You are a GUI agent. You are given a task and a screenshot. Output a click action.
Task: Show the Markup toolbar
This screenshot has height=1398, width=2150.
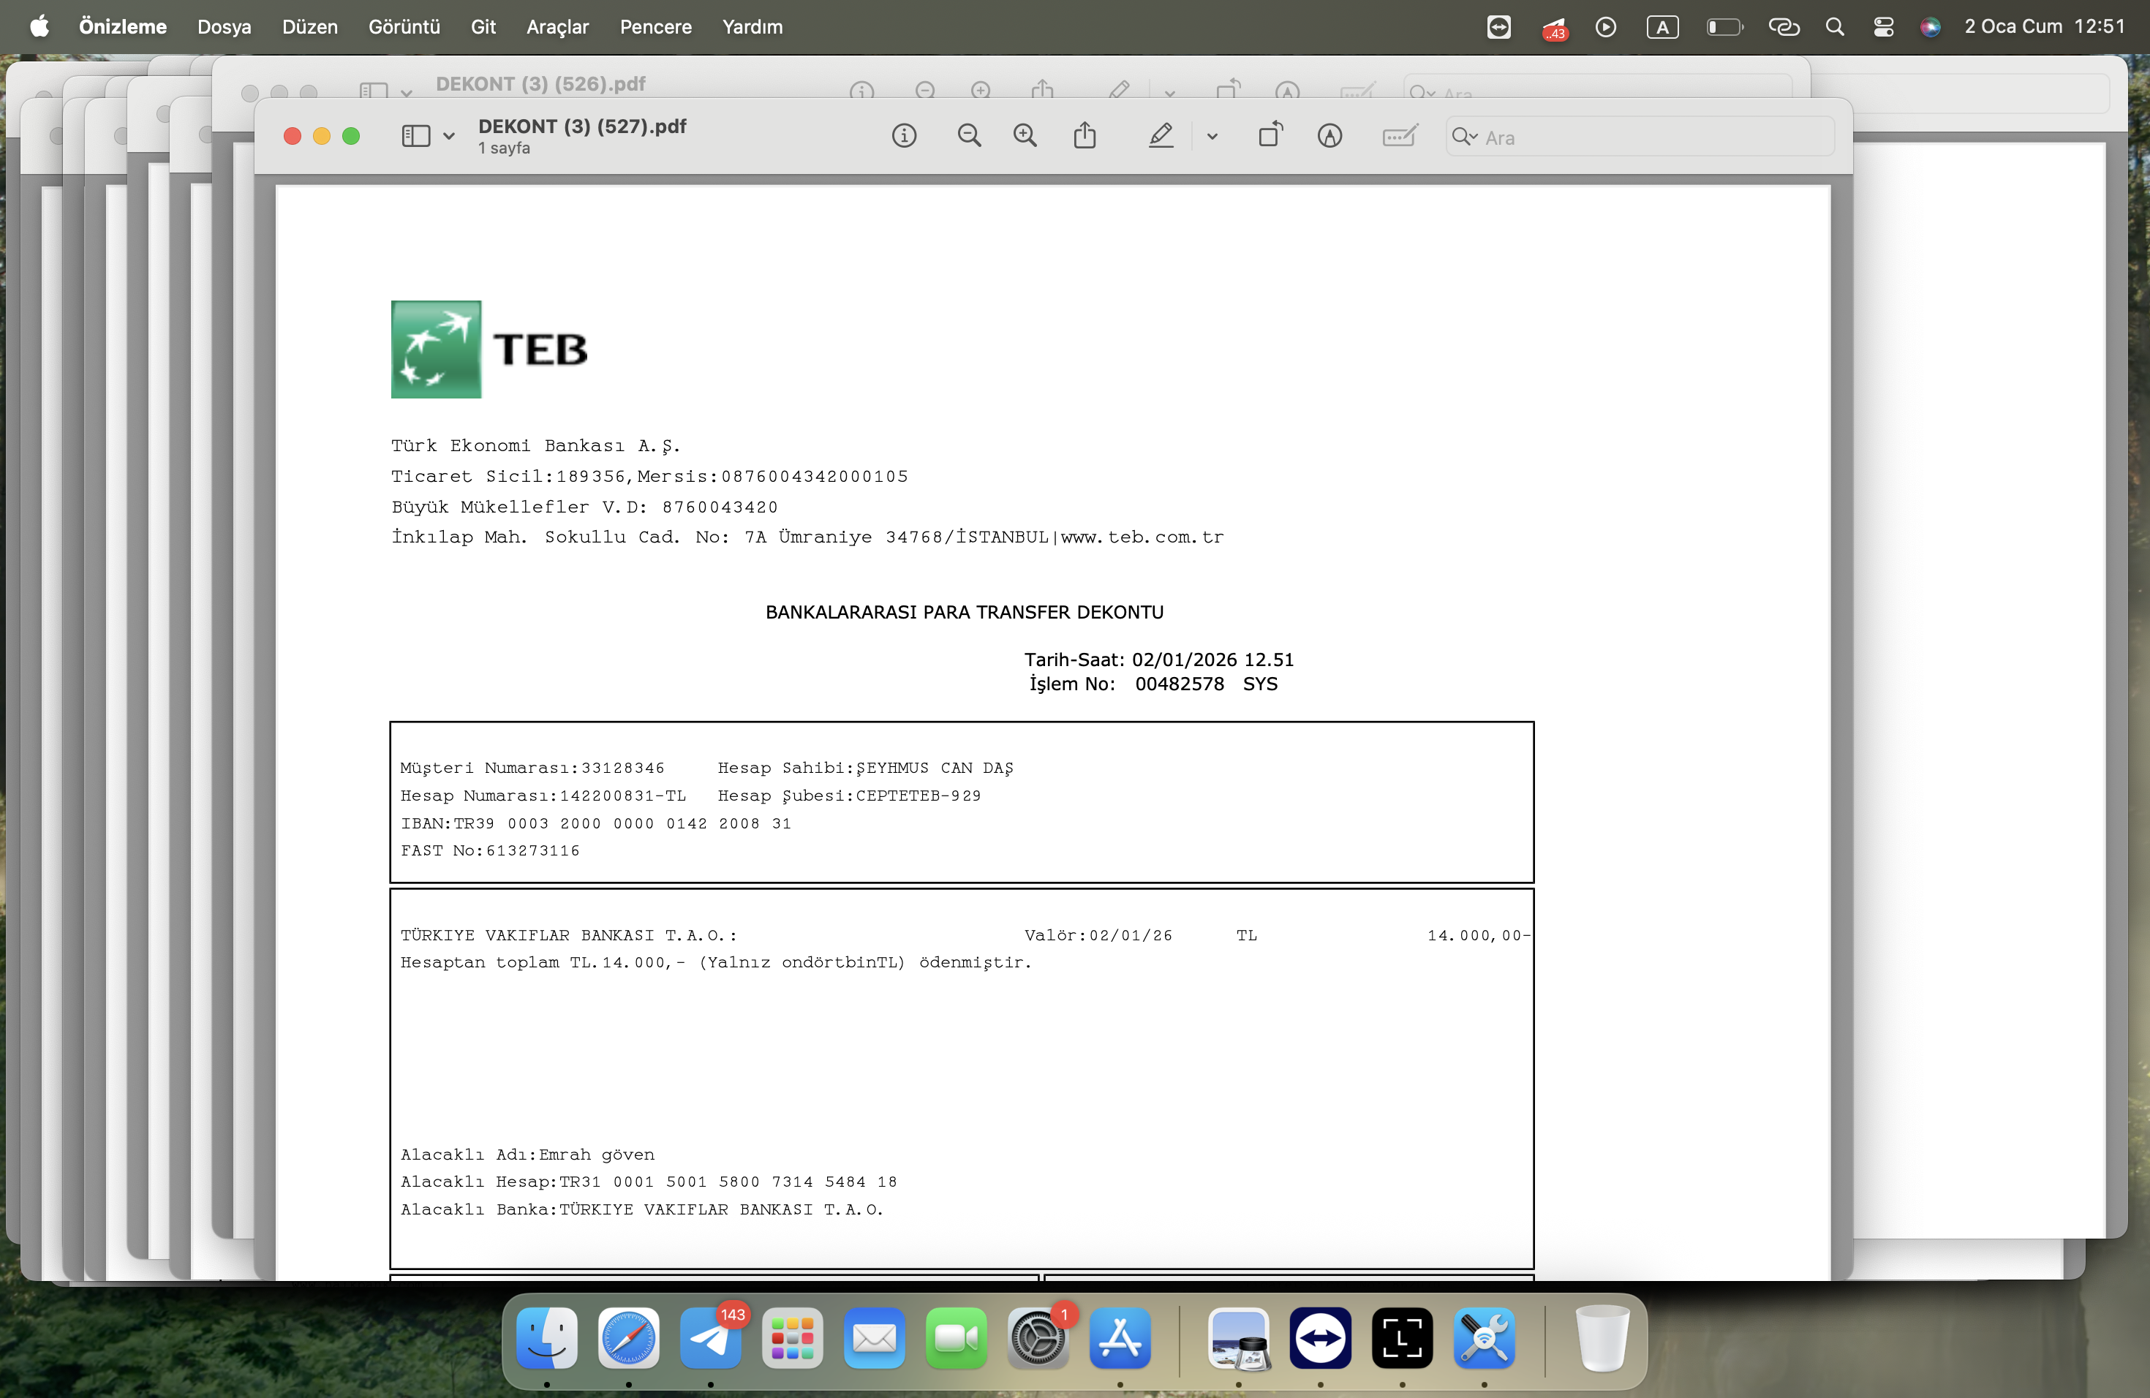coord(1329,137)
